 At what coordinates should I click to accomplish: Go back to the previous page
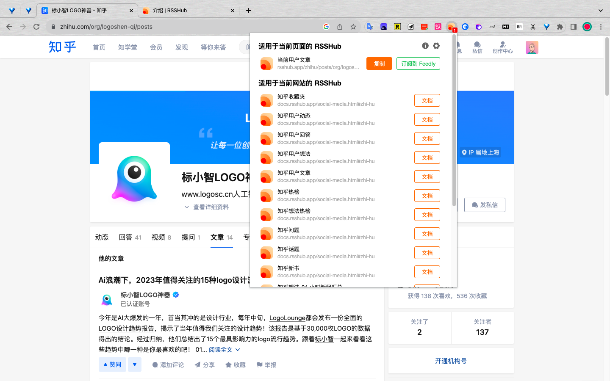pyautogui.click(x=9, y=27)
